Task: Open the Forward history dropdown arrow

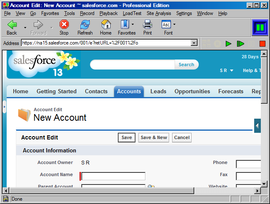Action: point(52,27)
